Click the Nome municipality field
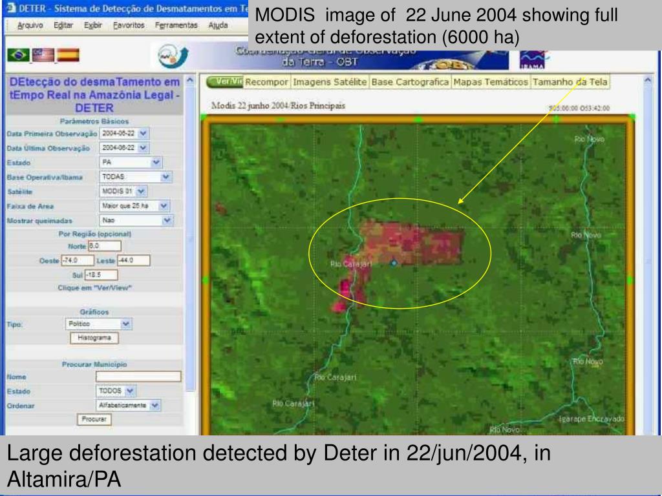This screenshot has width=662, height=496. pyautogui.click(x=138, y=377)
